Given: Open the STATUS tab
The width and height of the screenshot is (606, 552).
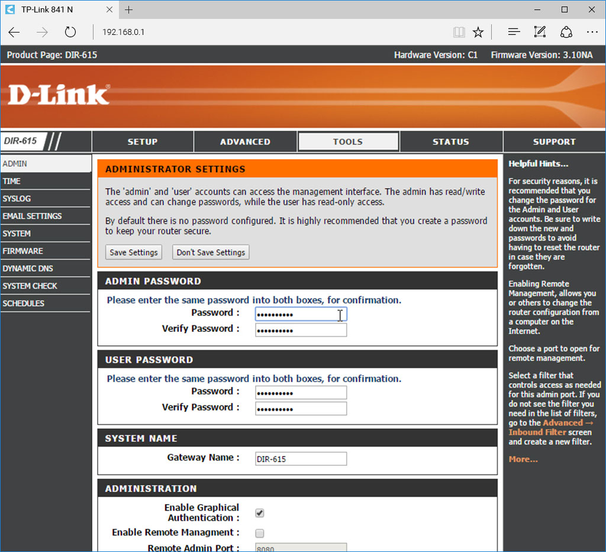Looking at the screenshot, I should 451,142.
